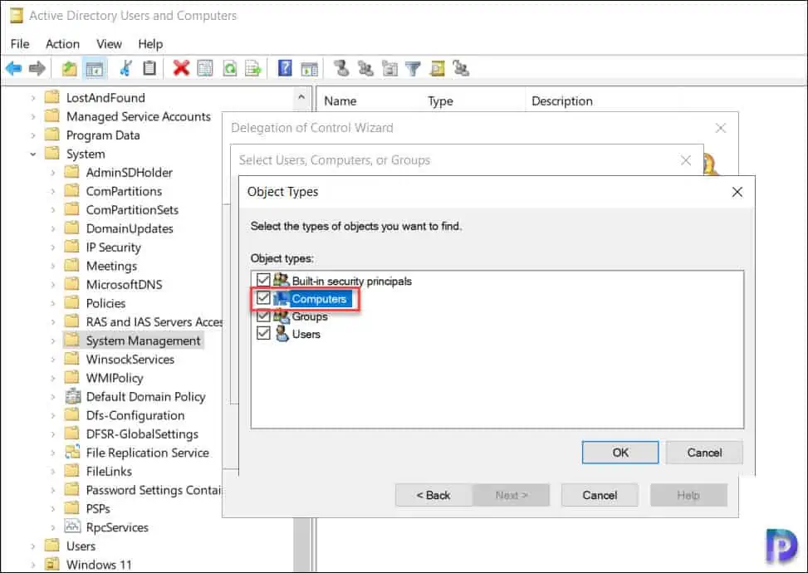Click the System Management folder icon
Screen dimensions: 808x573
point(72,340)
